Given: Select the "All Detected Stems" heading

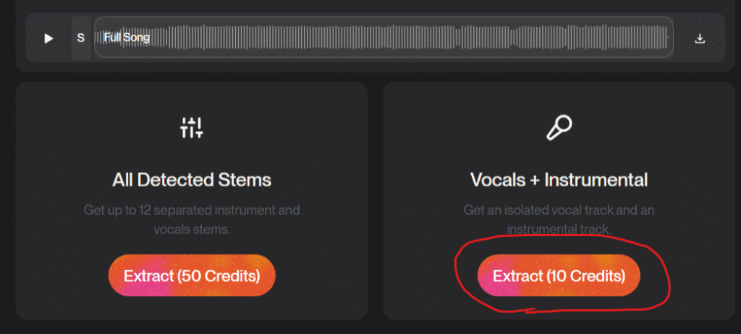Looking at the screenshot, I should [x=192, y=180].
